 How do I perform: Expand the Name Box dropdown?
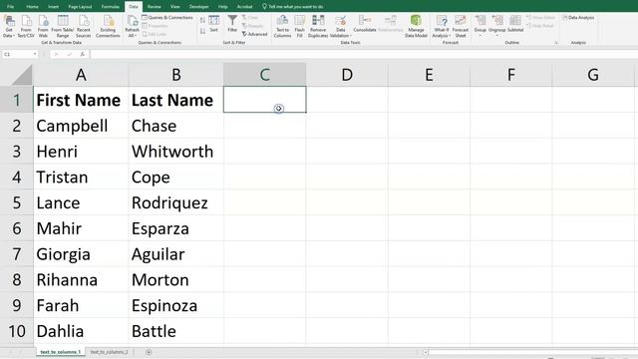pos(35,54)
